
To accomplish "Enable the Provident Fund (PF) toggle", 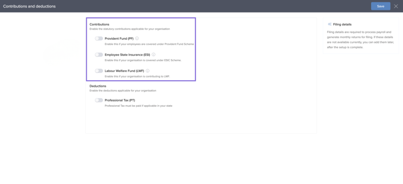I will (x=99, y=39).
